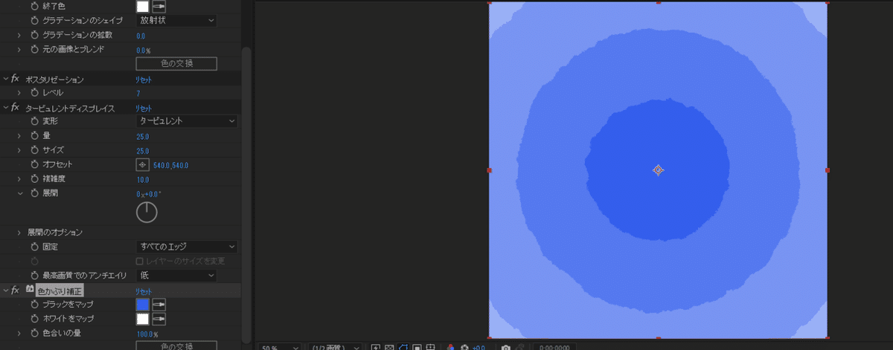Toggle stopwatch for ホワイトをマップ

coord(34,319)
